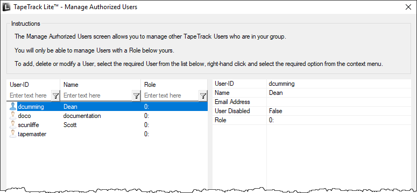Sort list by Role column header

coord(174,85)
